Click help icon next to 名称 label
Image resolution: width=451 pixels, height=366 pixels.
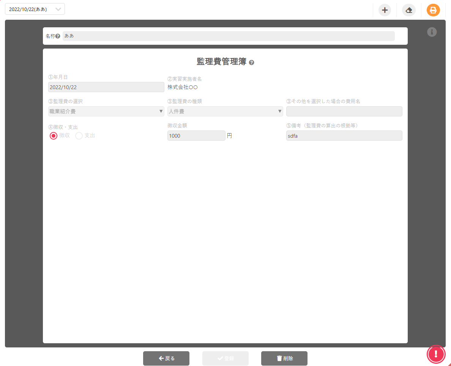tap(58, 36)
